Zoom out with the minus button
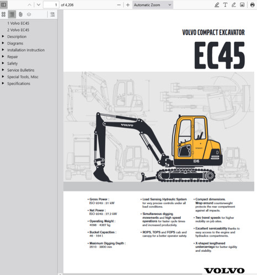This screenshot has width=257, height=275. tap(119, 5)
